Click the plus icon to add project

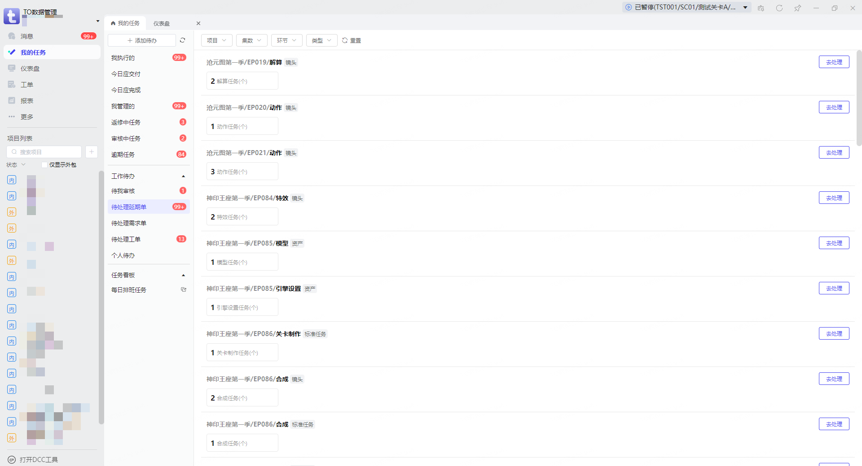pos(92,152)
